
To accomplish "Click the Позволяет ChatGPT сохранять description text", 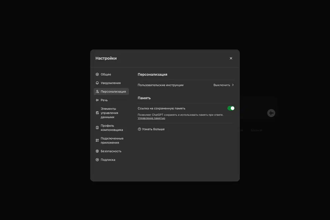I will pyautogui.click(x=181, y=115).
